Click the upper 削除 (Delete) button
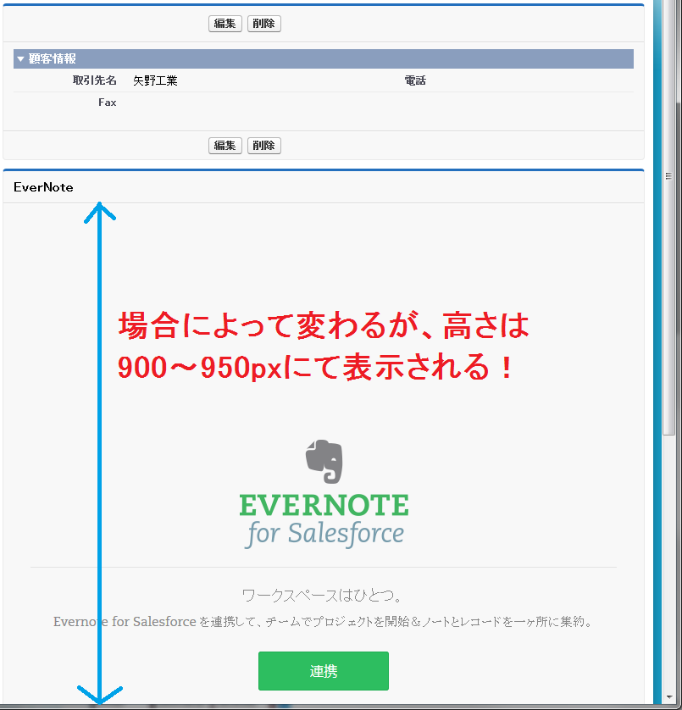 click(x=264, y=24)
